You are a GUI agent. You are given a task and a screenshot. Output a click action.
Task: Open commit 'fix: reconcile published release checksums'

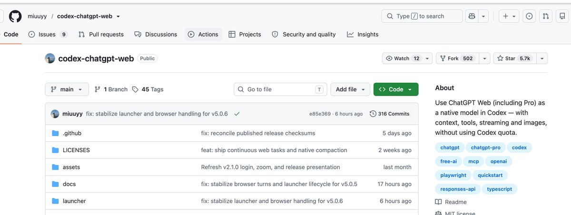258,133
